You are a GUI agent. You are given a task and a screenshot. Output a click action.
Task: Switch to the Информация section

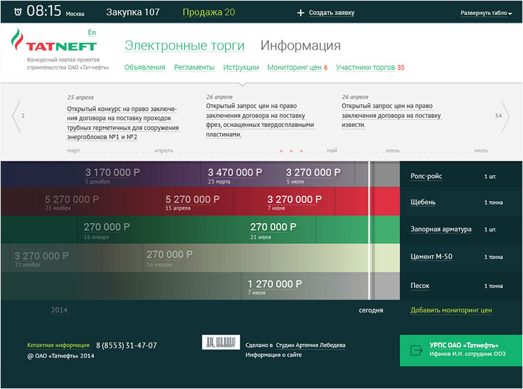300,45
